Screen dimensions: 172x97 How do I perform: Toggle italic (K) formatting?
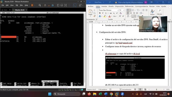tap(103, 13)
